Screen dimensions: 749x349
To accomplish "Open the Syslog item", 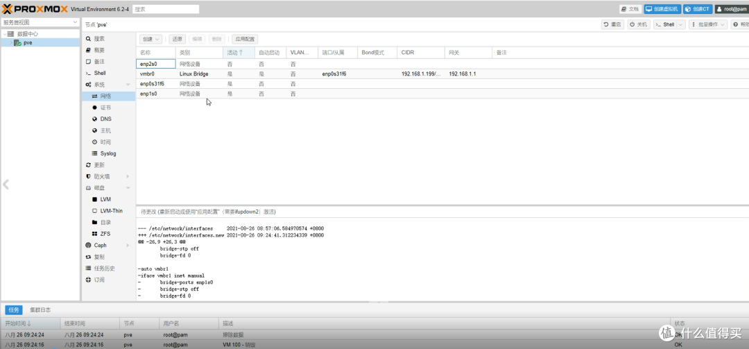I will (108, 153).
